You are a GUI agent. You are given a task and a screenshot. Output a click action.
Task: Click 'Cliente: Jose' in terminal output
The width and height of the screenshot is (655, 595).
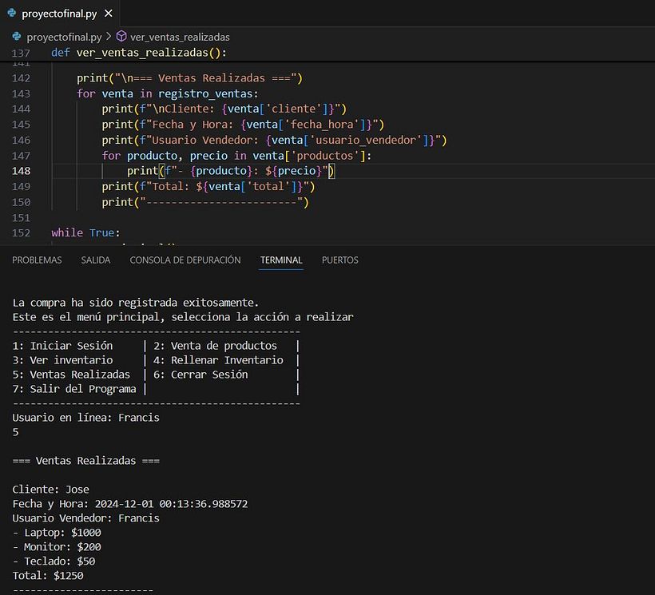[50, 490]
